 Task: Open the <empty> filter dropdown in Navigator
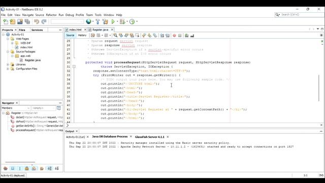click(44, 108)
